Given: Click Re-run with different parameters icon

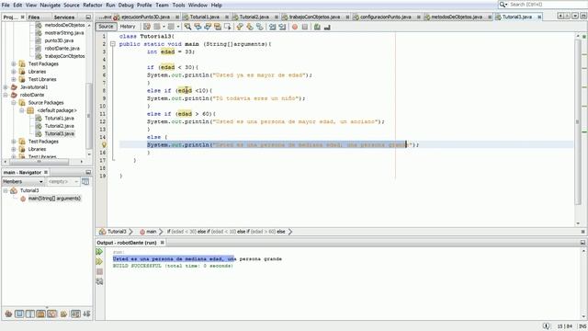Looking at the screenshot, I should [99, 261].
